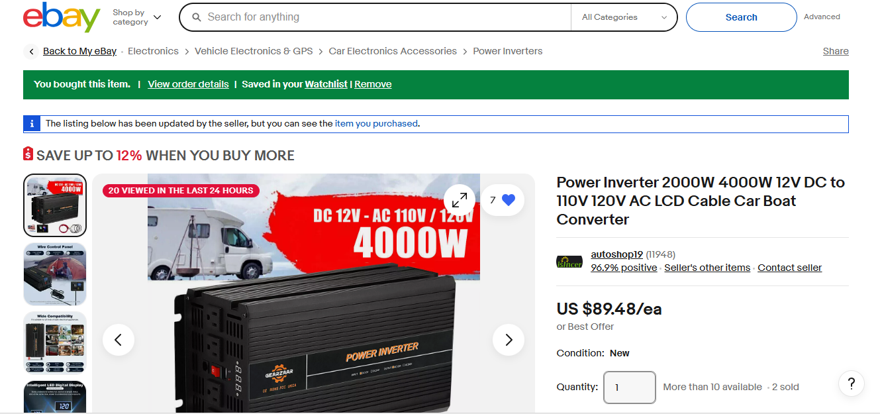Click the Search button
Image resolution: width=880 pixels, height=414 pixels.
pyautogui.click(x=741, y=17)
